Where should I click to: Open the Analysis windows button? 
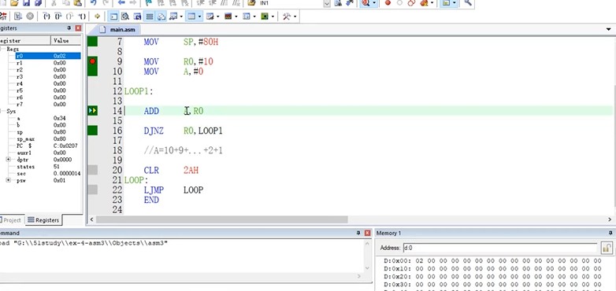point(228,16)
